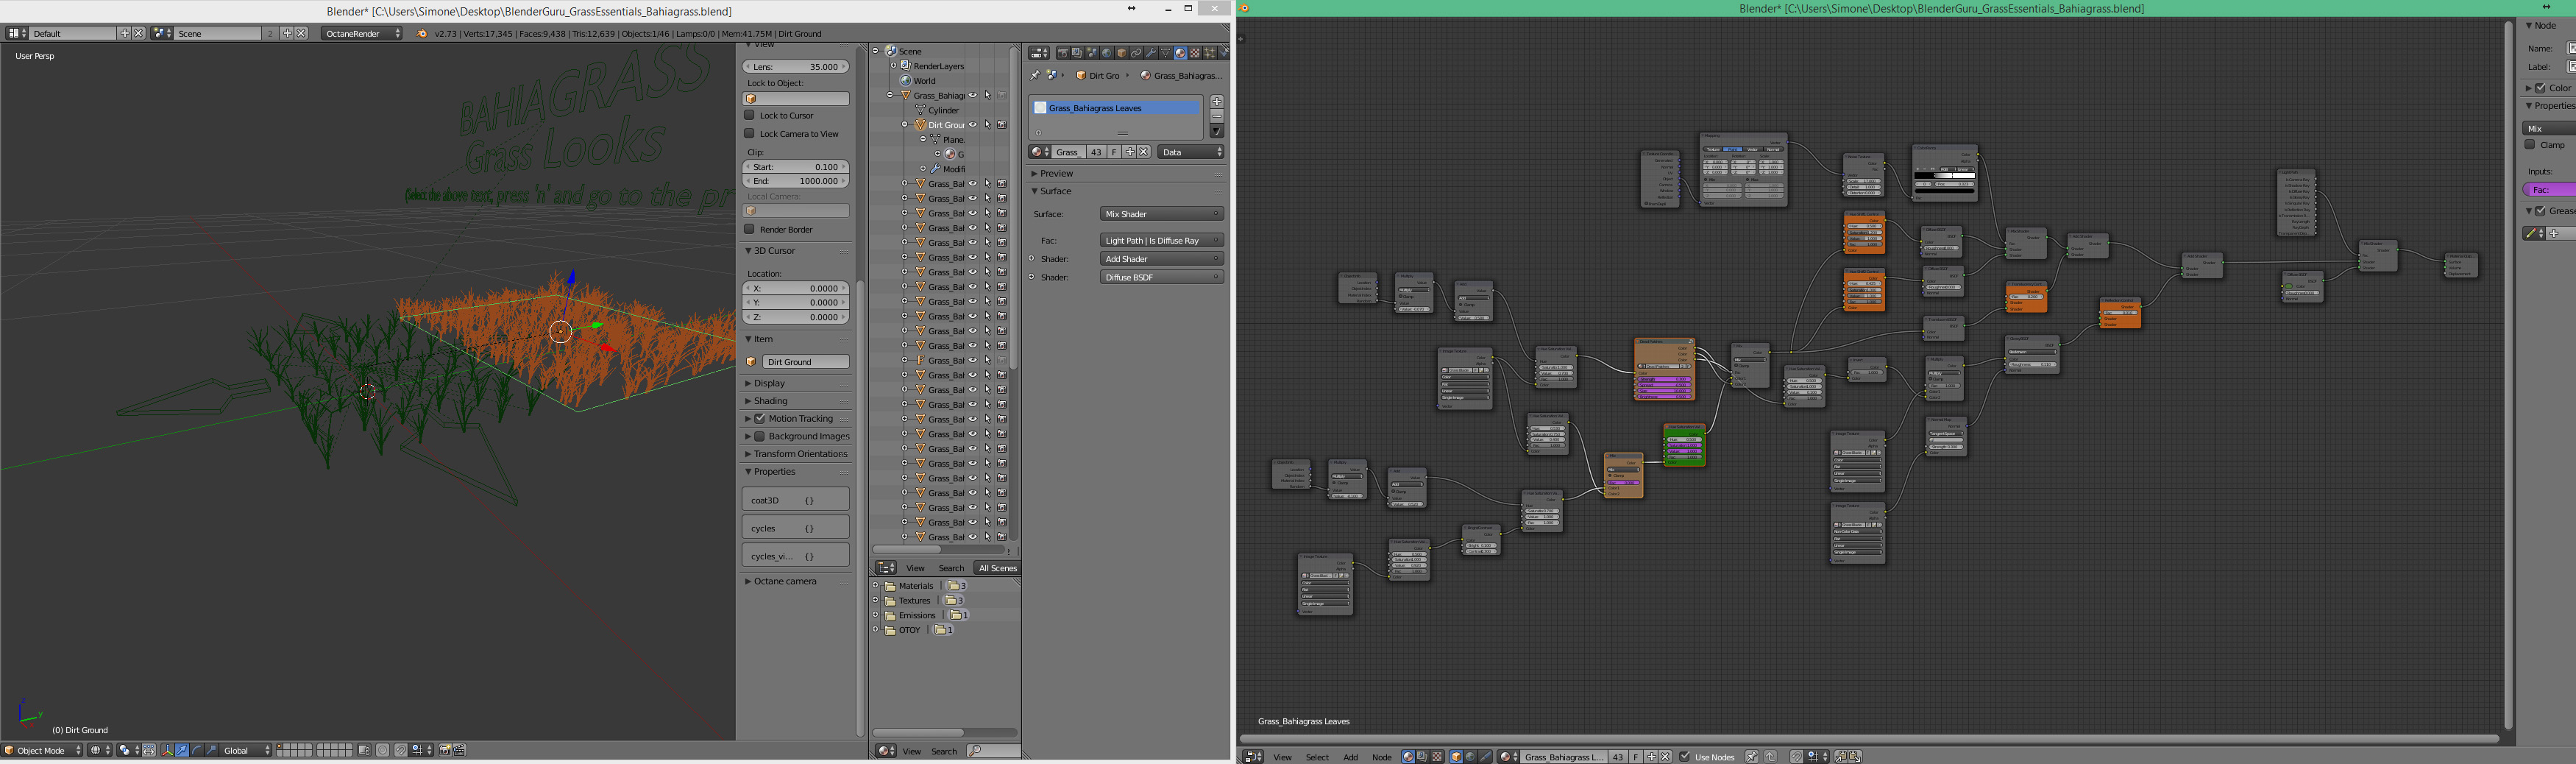Viewport: 2576px width, 764px height.
Task: Toggle visibility eye for top Grass_Bahiagrass object
Action: [x=972, y=96]
